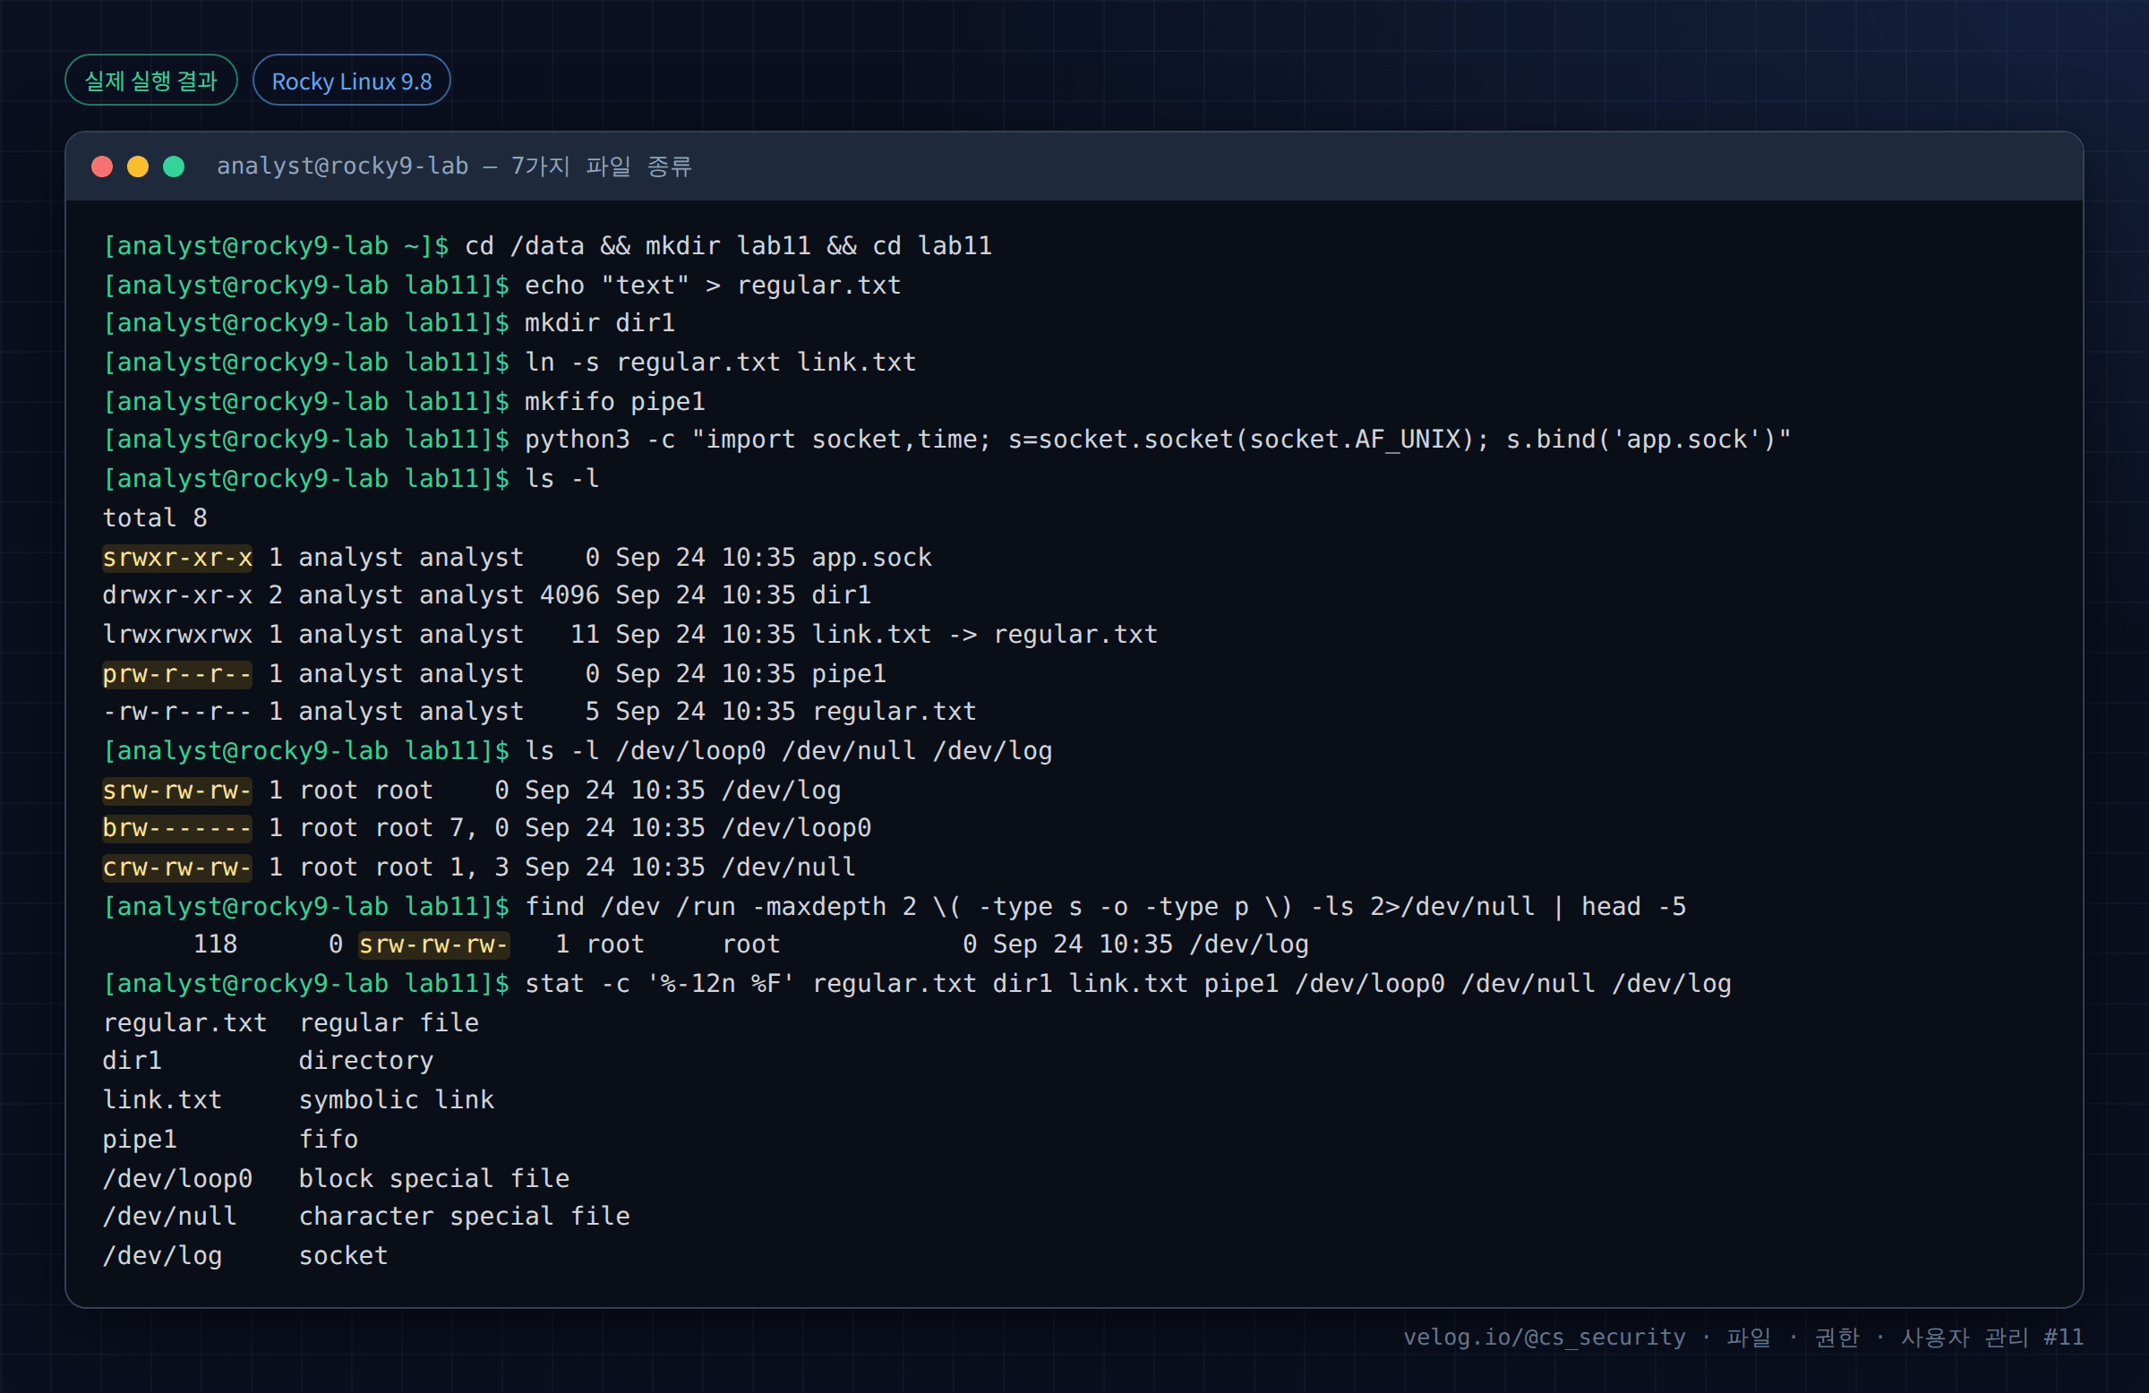Click the 'ln -s regular.txt link.txt' command
This screenshot has width=2149, height=1393.
721,362
